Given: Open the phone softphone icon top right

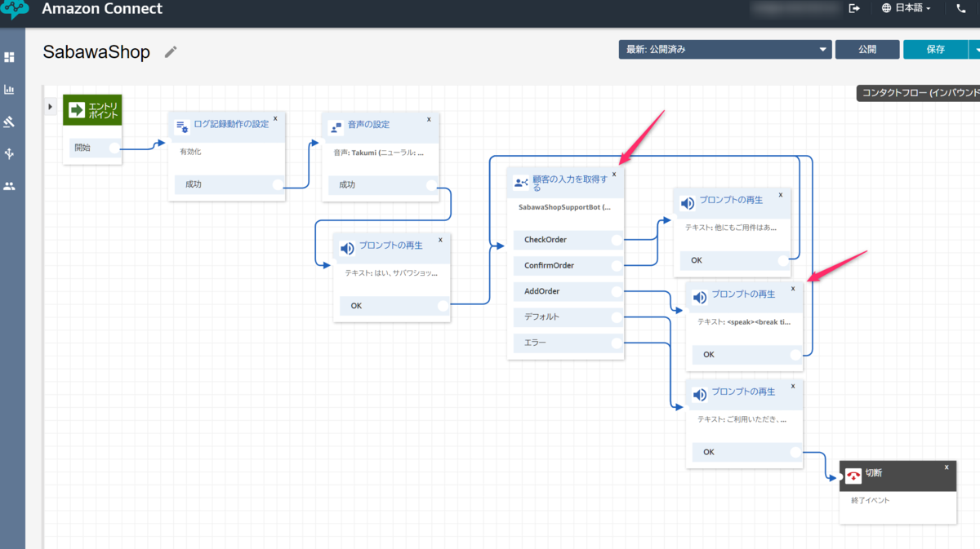Looking at the screenshot, I should (961, 8).
